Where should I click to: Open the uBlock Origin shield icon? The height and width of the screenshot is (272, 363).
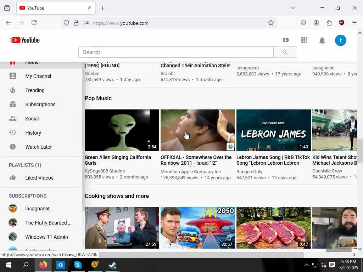(x=342, y=23)
